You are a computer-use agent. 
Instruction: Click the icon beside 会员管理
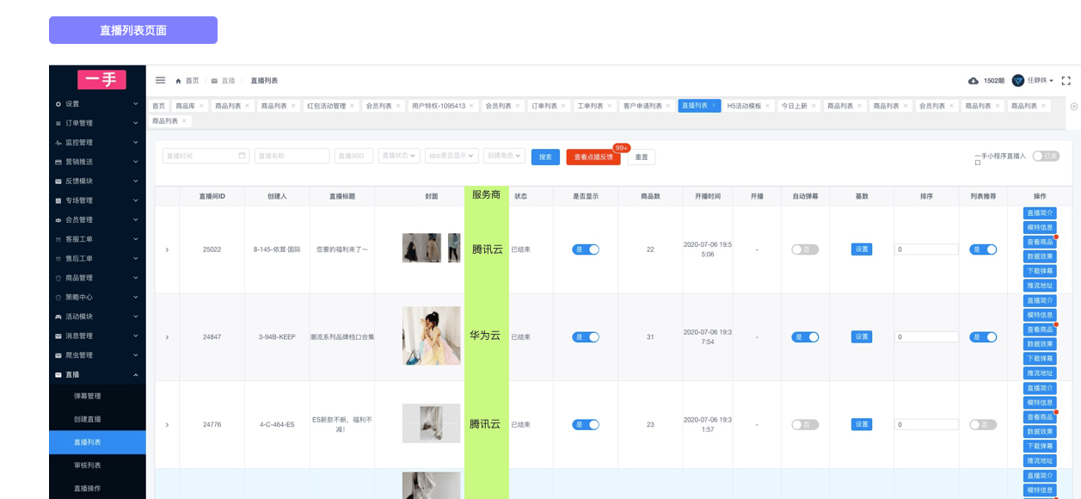pos(58,219)
